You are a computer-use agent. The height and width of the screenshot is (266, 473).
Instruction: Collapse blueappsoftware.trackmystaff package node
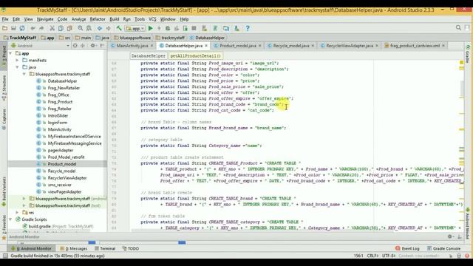(24, 74)
